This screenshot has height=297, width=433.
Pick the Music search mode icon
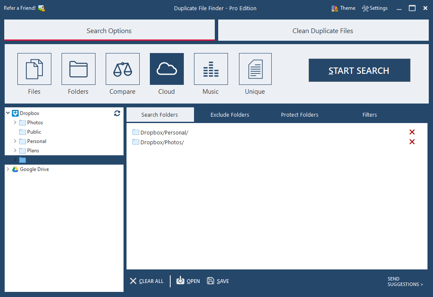point(211,69)
